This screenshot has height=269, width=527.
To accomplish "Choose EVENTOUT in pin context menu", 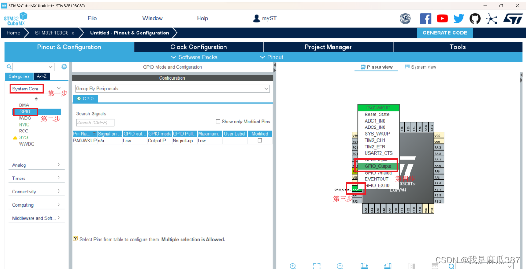I will pyautogui.click(x=376, y=179).
